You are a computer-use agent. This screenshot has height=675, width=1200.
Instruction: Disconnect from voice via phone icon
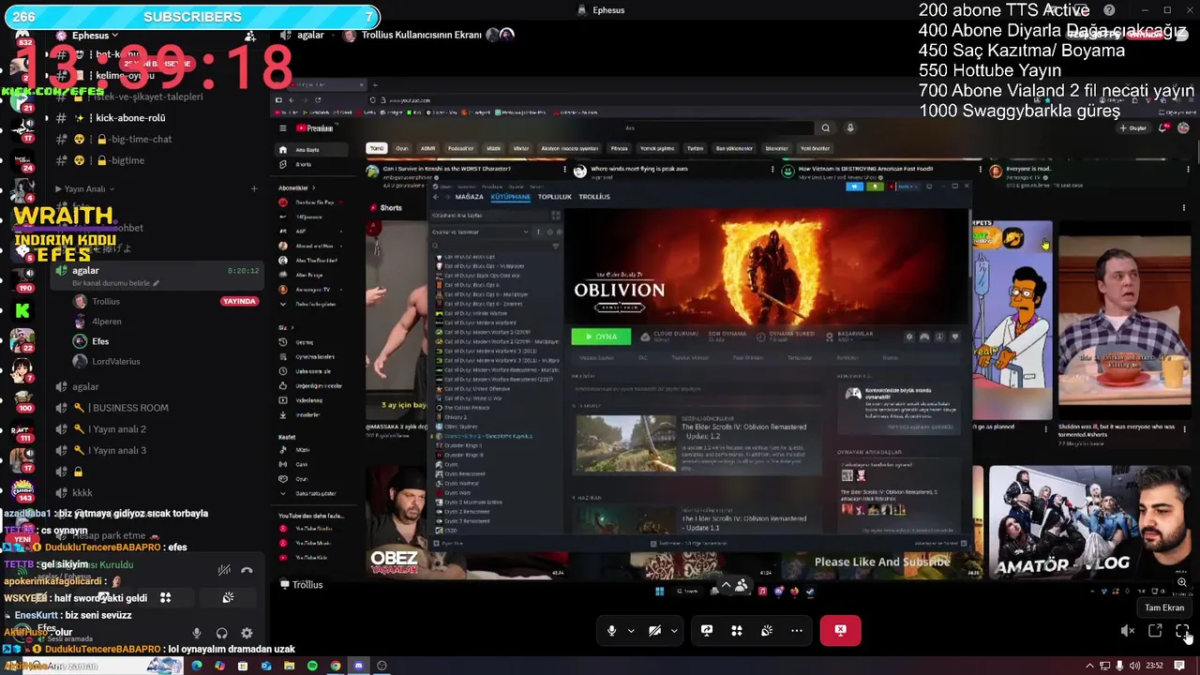[247, 570]
